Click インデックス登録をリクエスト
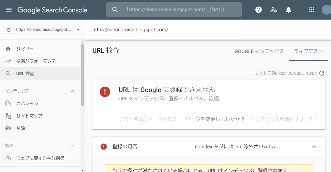Screen dimensions: 331x172 [x=284, y=119]
